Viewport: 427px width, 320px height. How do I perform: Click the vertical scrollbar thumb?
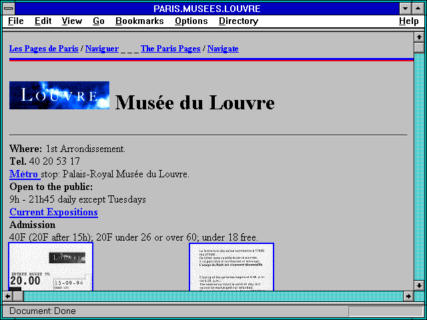point(418,47)
